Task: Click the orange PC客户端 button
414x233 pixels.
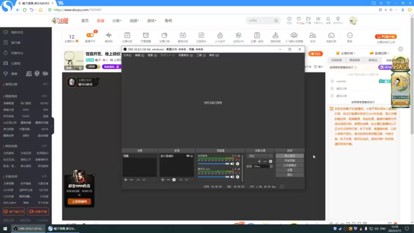Action: [x=386, y=36]
